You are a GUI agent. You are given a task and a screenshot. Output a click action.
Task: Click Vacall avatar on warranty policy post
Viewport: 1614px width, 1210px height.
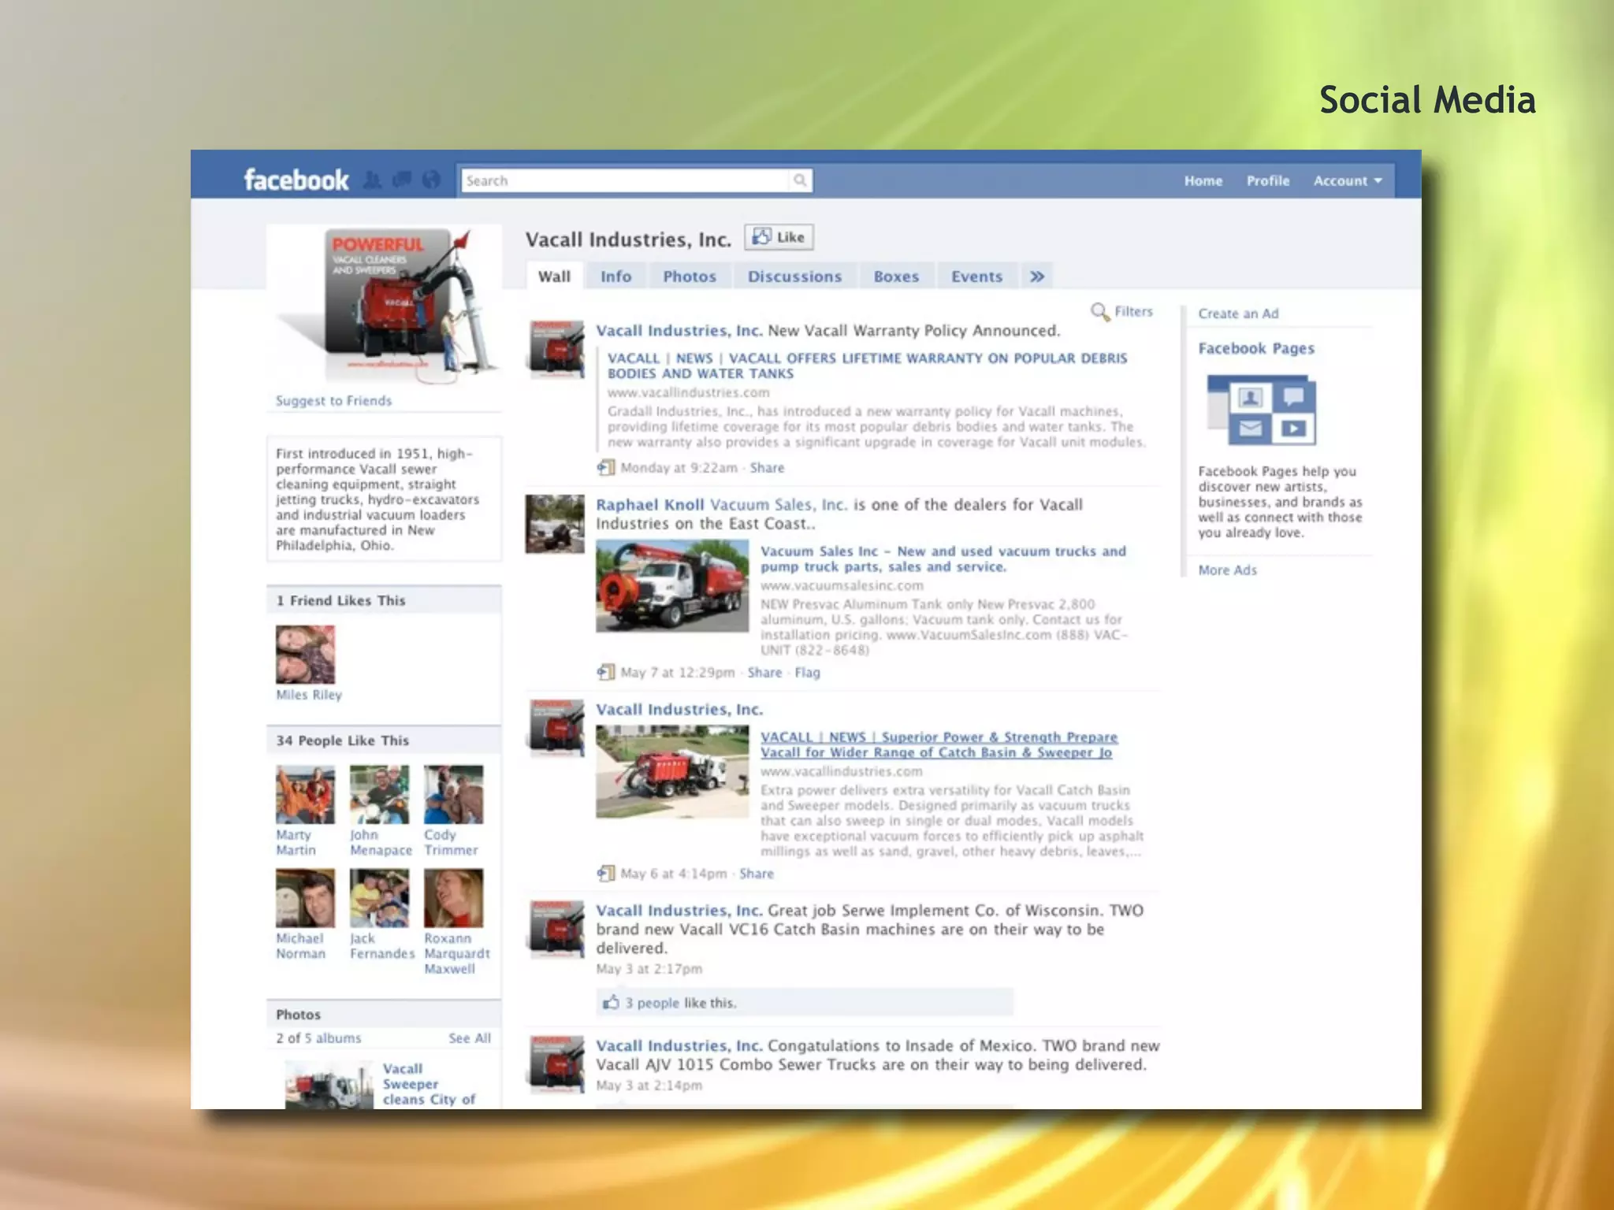[556, 349]
